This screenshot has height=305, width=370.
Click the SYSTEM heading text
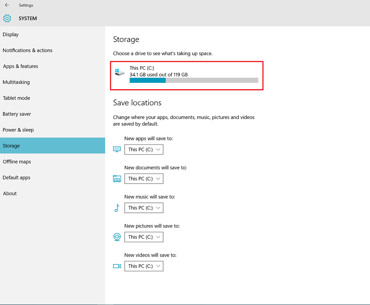coord(28,19)
